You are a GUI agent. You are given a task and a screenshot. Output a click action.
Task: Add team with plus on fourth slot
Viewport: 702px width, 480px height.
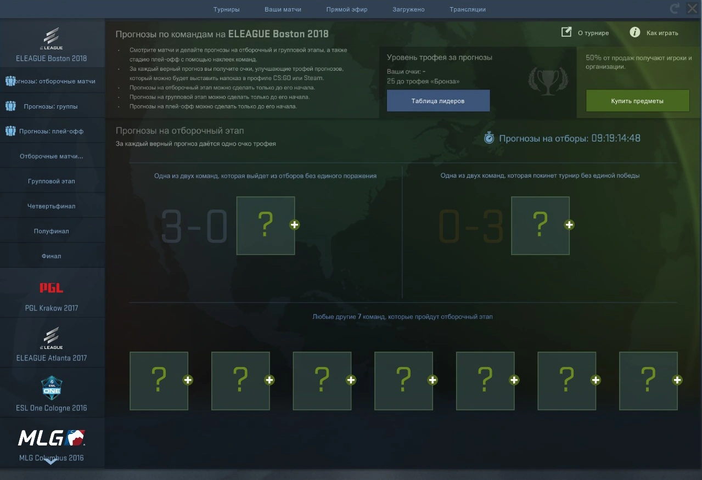coord(433,380)
